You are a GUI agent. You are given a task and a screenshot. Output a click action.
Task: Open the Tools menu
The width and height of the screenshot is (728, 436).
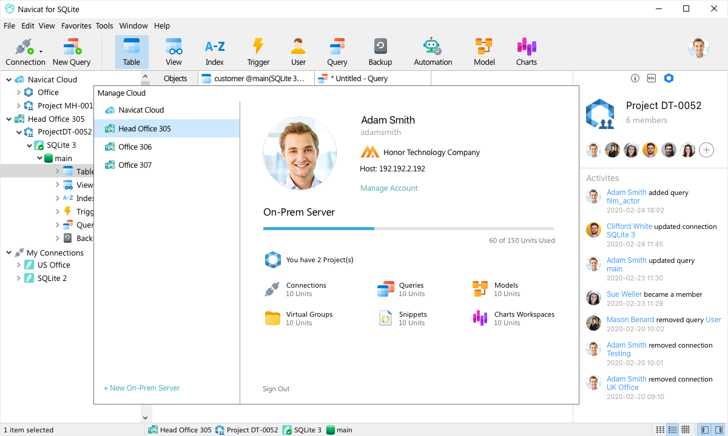[x=104, y=26]
